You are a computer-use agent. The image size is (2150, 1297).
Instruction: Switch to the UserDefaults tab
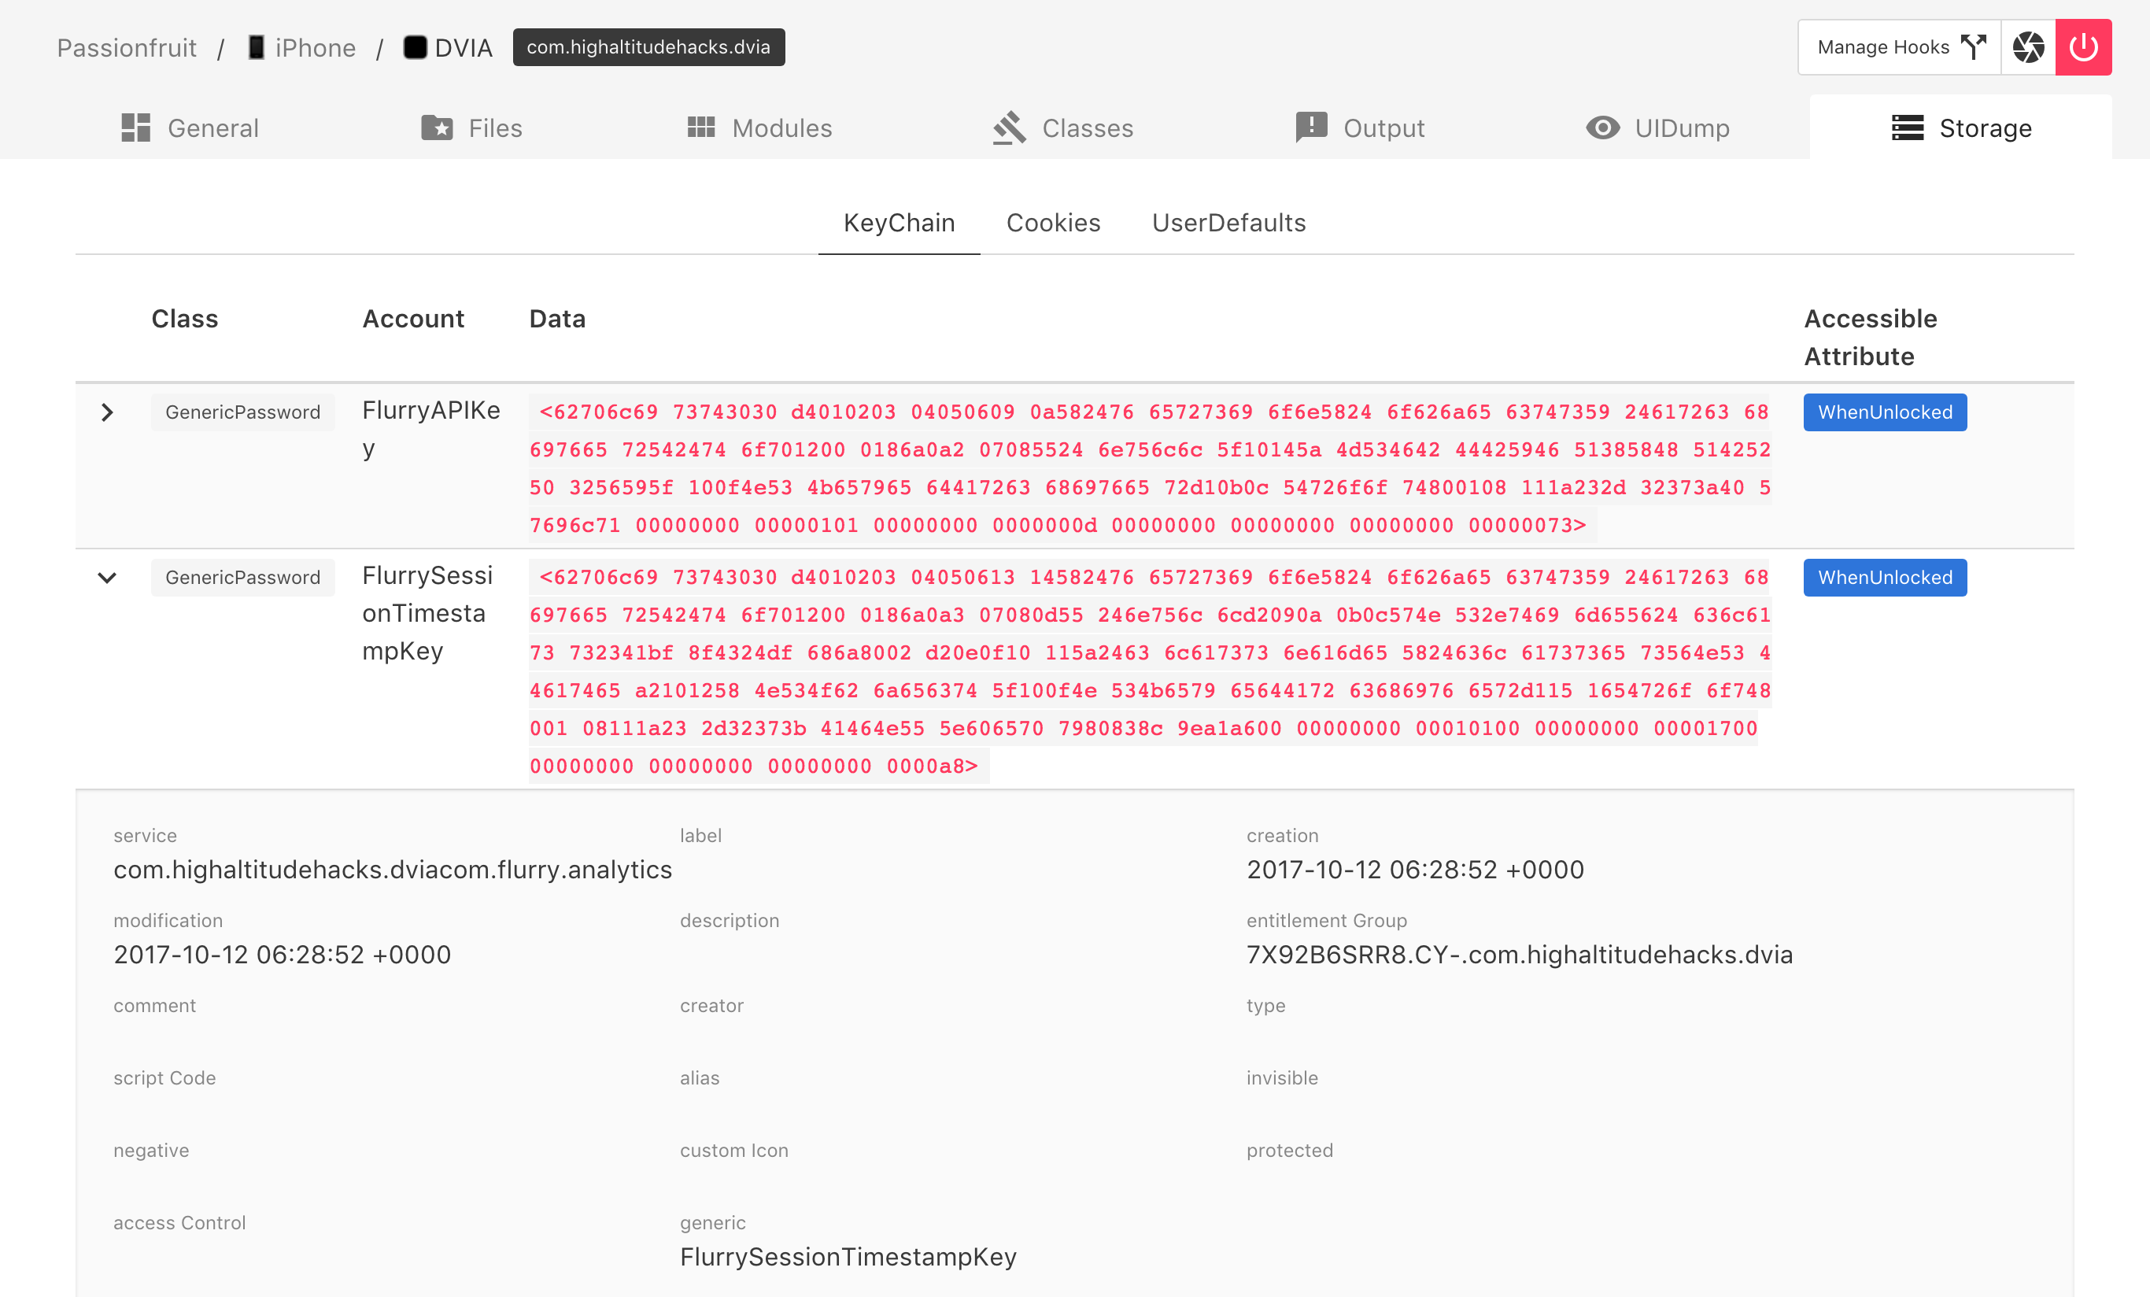[1228, 223]
